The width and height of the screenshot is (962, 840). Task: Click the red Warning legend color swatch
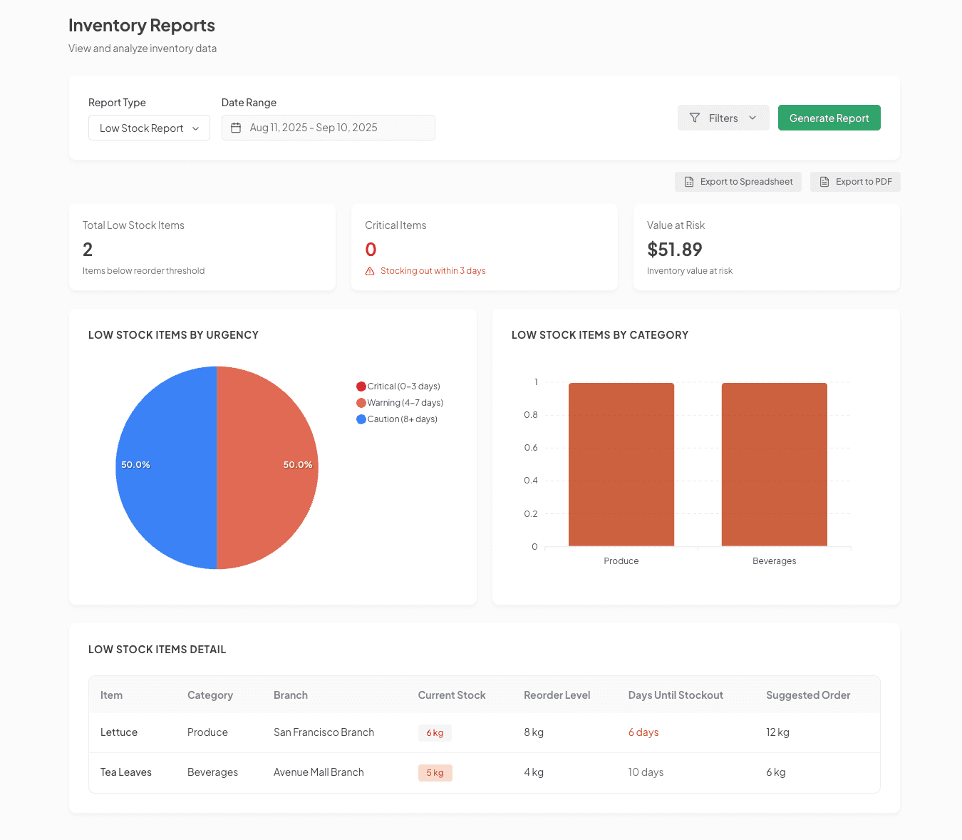tap(361, 402)
